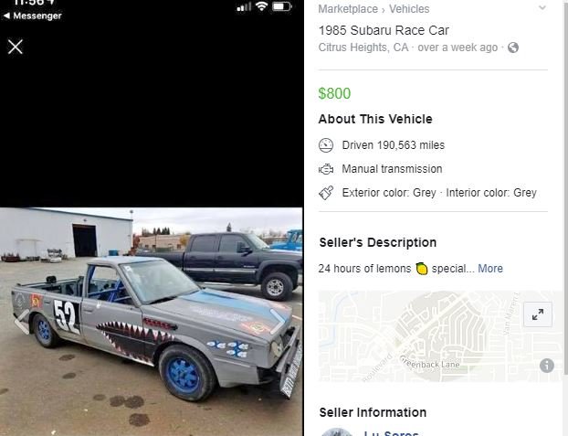The width and height of the screenshot is (568, 436).
Task: Open the Marketplace breadcrumb link
Action: 348,9
